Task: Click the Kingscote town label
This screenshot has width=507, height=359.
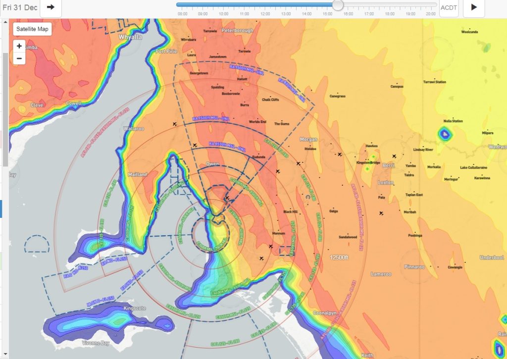Action: coord(135,308)
